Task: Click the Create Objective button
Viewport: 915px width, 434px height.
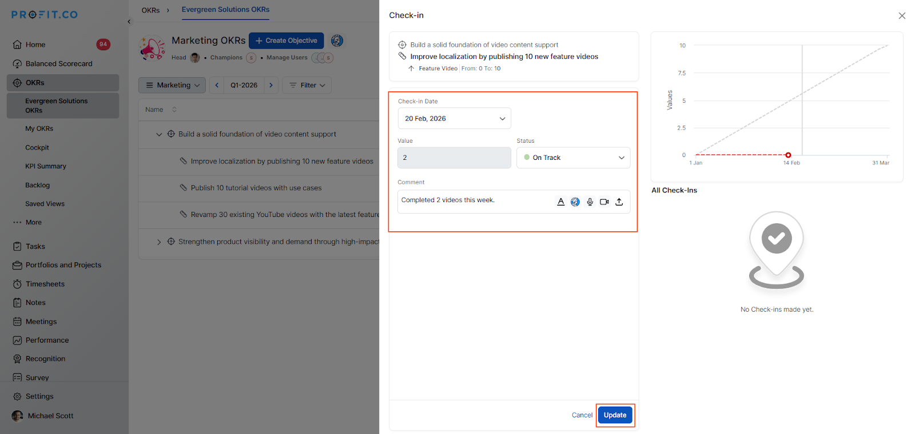Action: pyautogui.click(x=286, y=41)
